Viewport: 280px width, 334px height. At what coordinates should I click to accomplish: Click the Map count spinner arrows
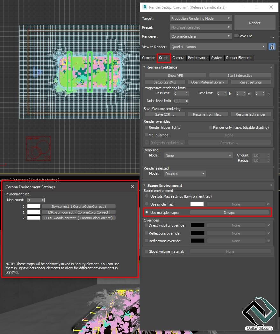pos(43,200)
